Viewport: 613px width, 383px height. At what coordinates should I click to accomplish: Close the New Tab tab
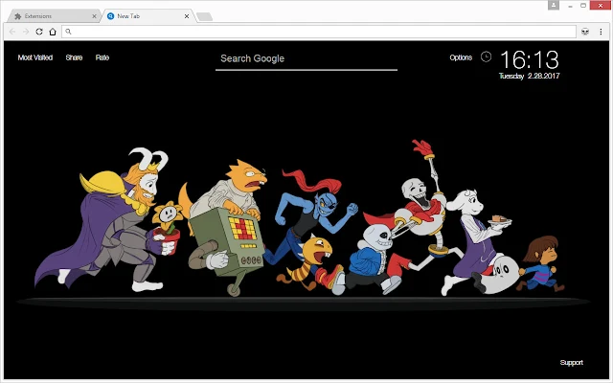(x=187, y=16)
